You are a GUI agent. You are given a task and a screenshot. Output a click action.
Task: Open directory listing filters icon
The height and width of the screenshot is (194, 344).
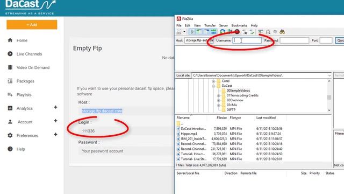pos(261,32)
